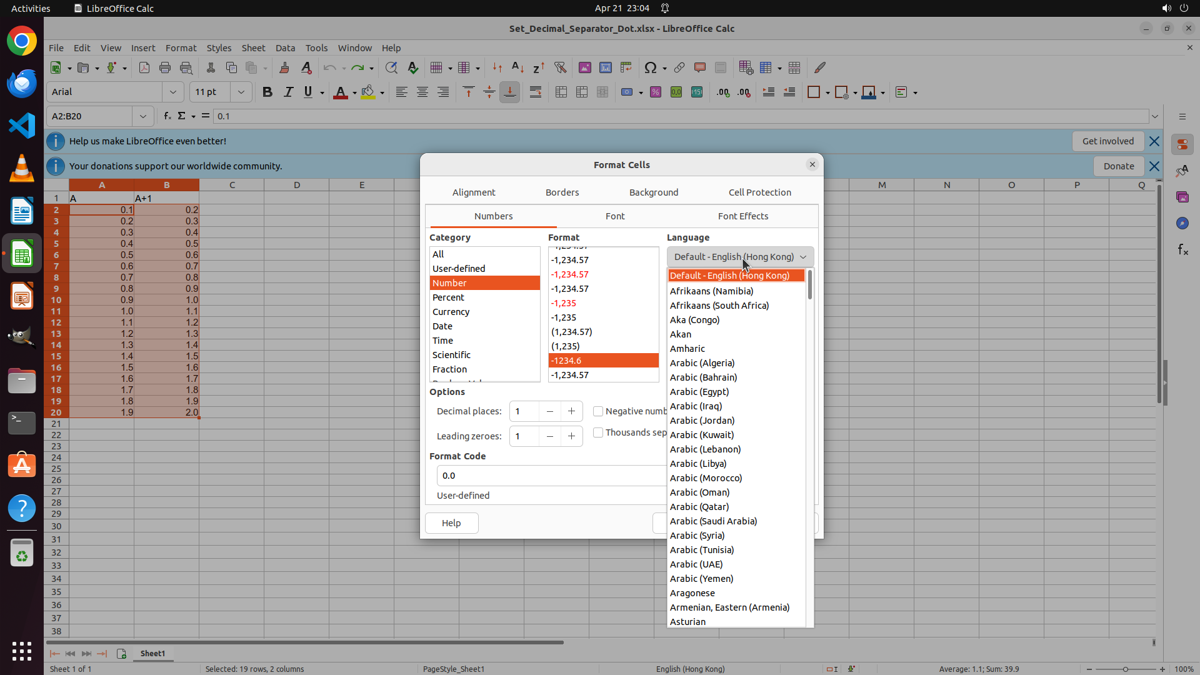The height and width of the screenshot is (675, 1200).
Task: Click the Sort Ascending toolbar icon
Action: [x=517, y=67]
